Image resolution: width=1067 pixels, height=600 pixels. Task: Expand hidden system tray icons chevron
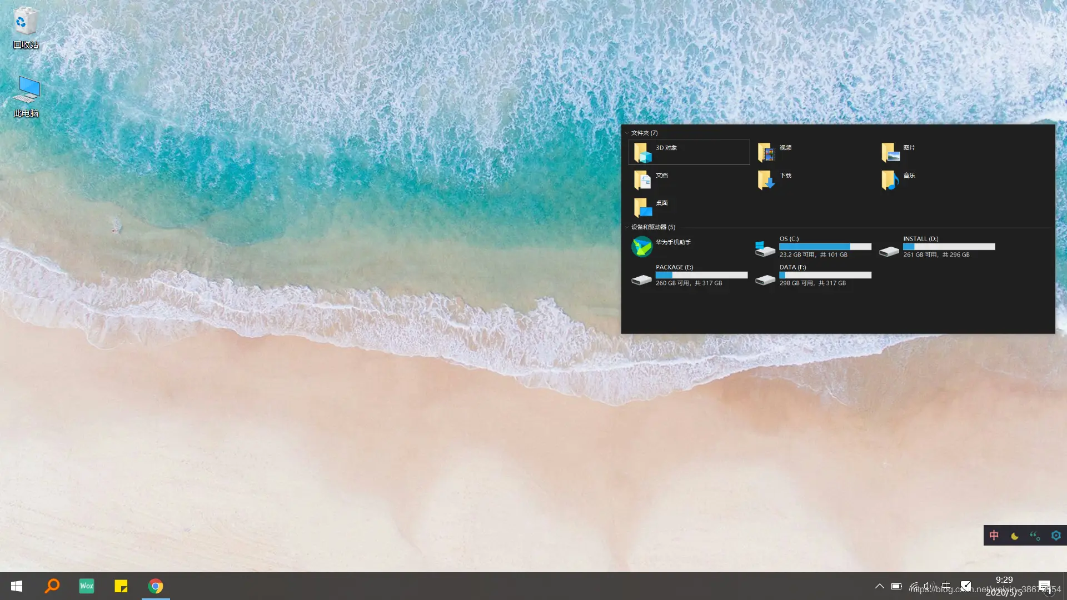pyautogui.click(x=879, y=586)
